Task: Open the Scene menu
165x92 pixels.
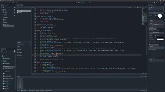Action: point(2,3)
